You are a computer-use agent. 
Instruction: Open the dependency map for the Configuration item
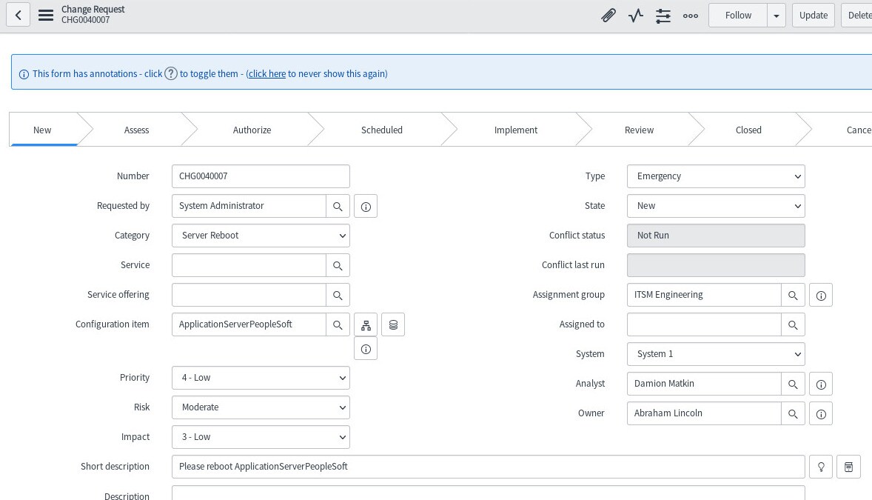click(366, 324)
